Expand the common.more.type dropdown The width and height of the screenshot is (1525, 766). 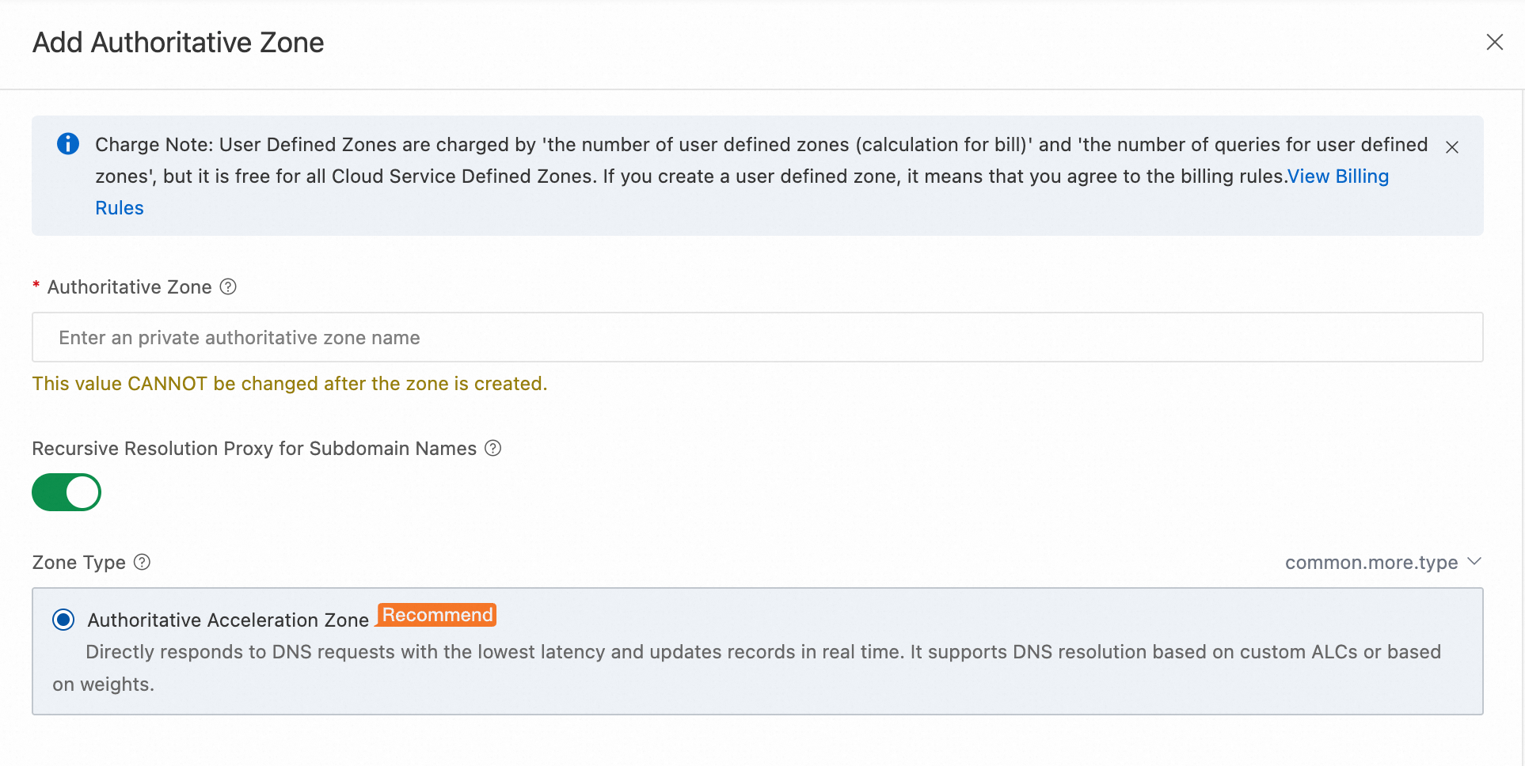[1382, 563]
